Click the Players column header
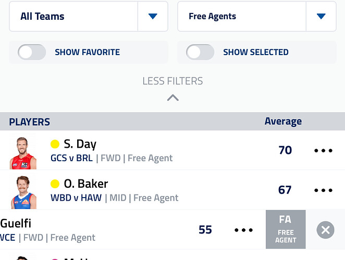This screenshot has height=260, width=345. (x=30, y=122)
